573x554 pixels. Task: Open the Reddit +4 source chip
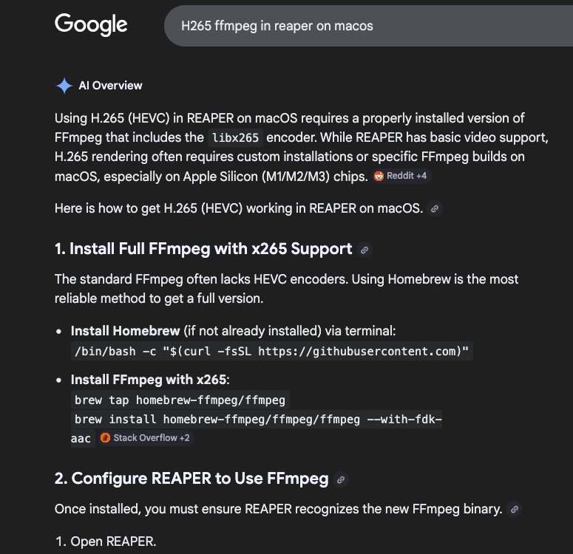400,177
